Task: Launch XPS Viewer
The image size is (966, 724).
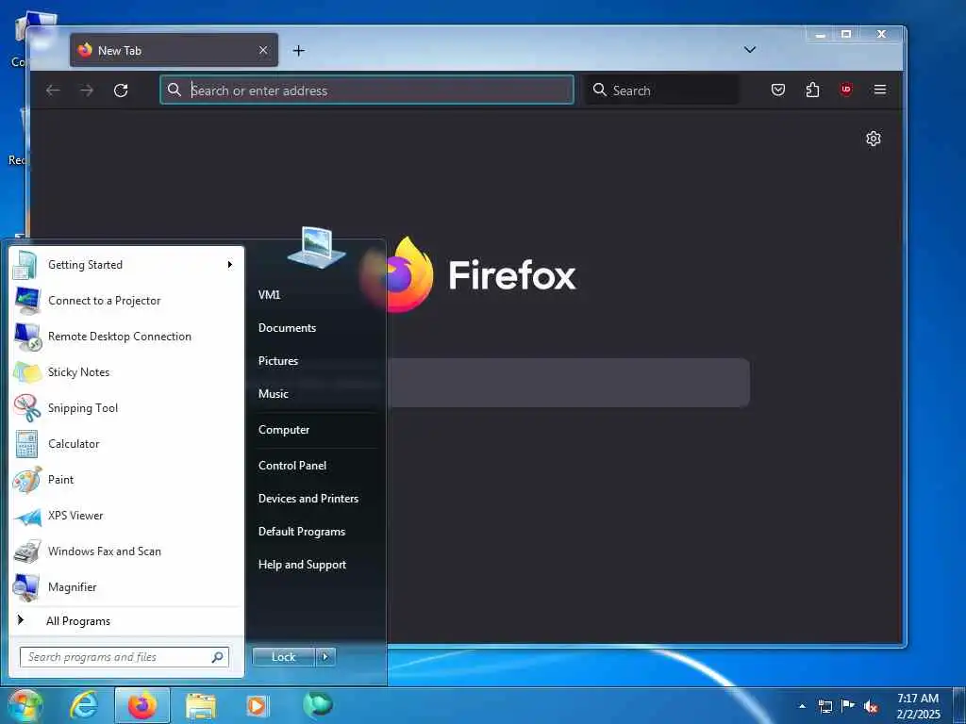Action: [x=126, y=516]
